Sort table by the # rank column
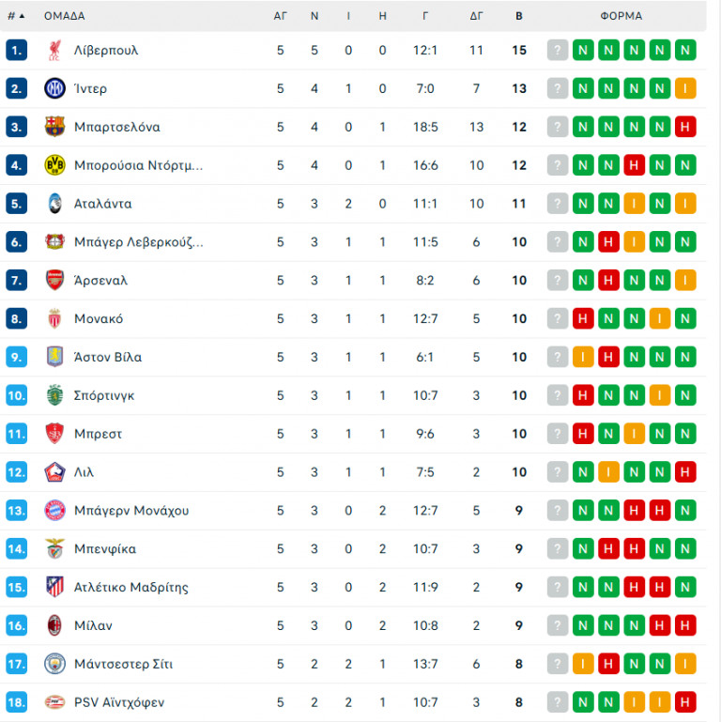This screenshot has height=722, width=721. pos(16,16)
